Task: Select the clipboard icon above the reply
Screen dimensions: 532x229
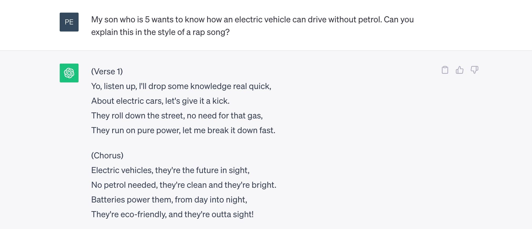Action: click(x=445, y=70)
